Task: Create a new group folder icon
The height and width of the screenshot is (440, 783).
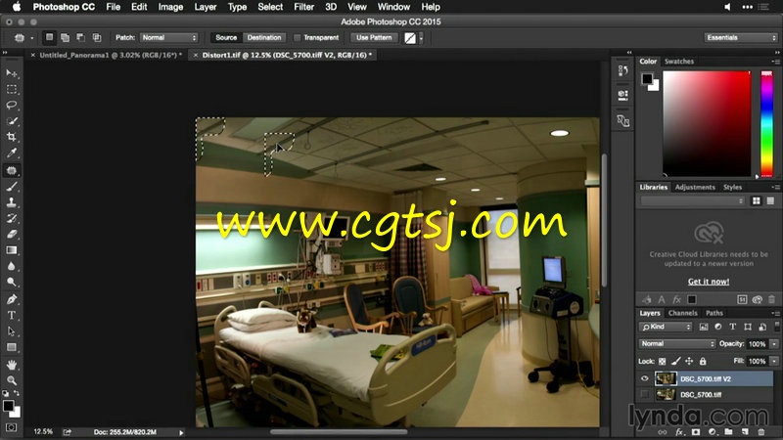Action: [x=728, y=432]
